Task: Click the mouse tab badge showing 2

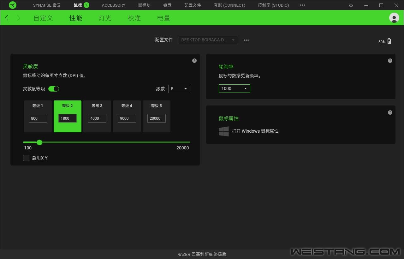Action: [x=86, y=5]
